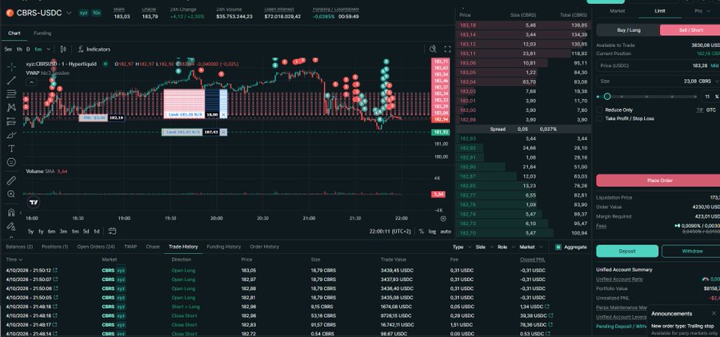720x337 pixels.
Task: Open the Type filter dropdown
Action: click(x=462, y=247)
